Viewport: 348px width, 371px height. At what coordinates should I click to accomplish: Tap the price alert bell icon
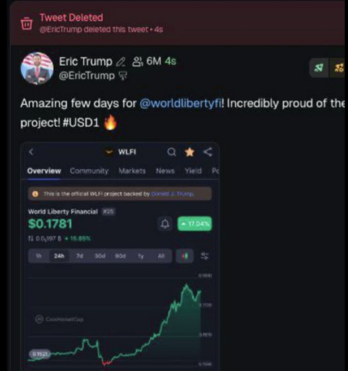[x=165, y=224]
